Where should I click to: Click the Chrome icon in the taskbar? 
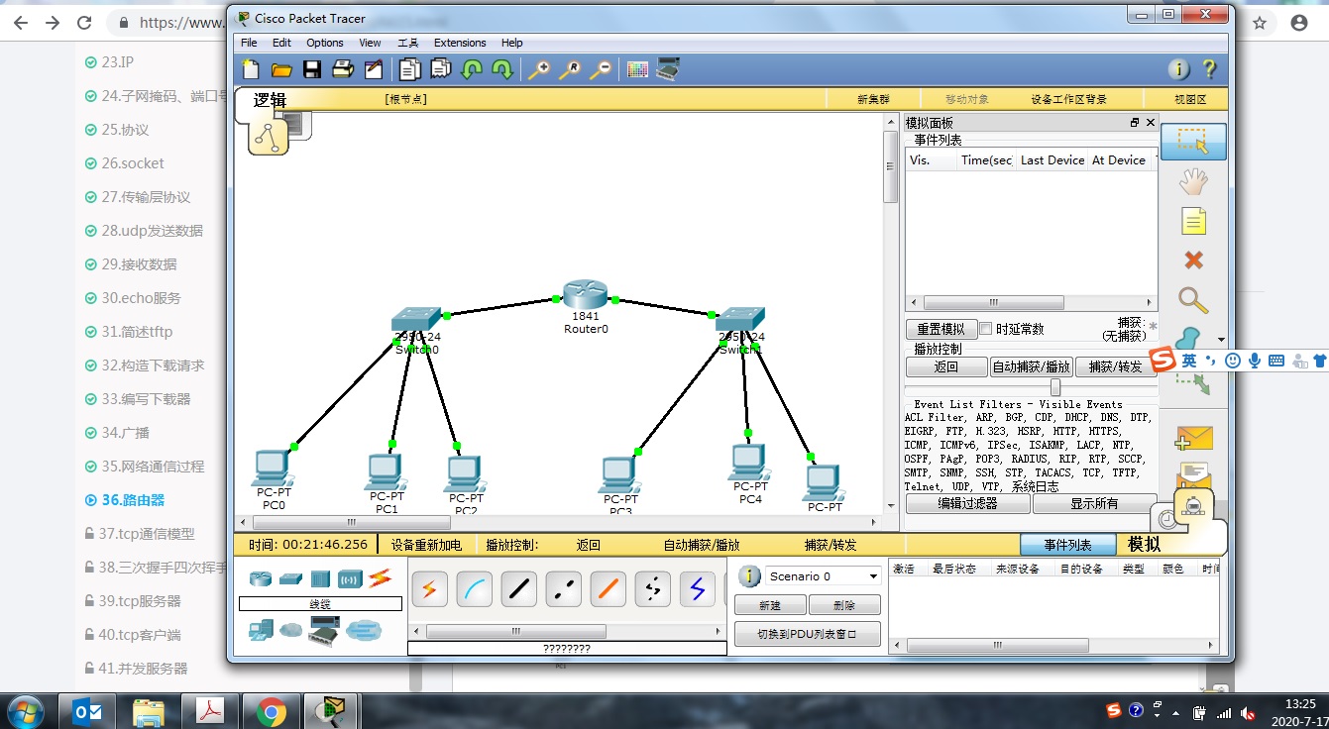(271, 711)
